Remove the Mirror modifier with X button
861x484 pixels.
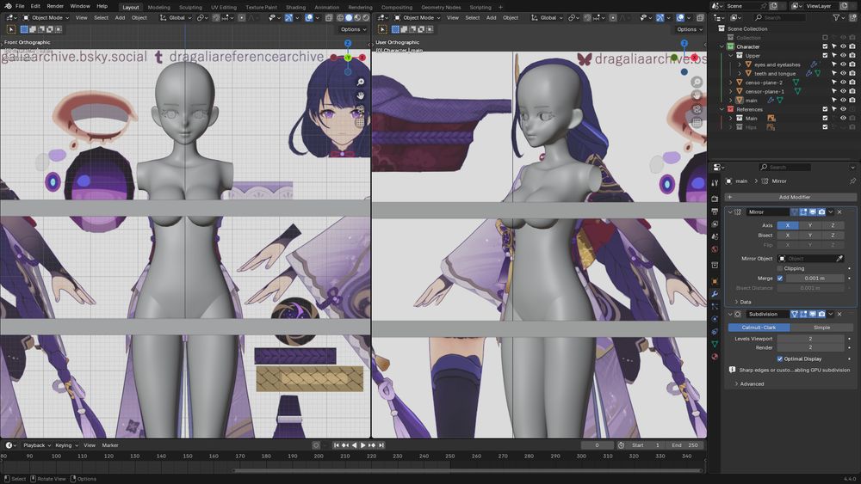click(x=839, y=212)
